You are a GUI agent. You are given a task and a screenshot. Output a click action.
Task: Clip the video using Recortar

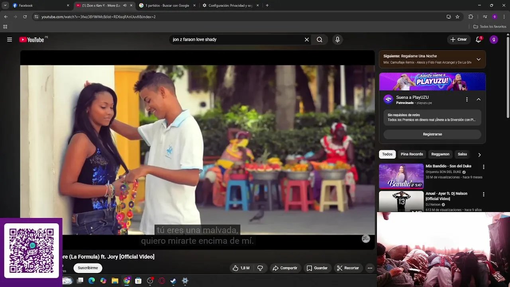348,268
